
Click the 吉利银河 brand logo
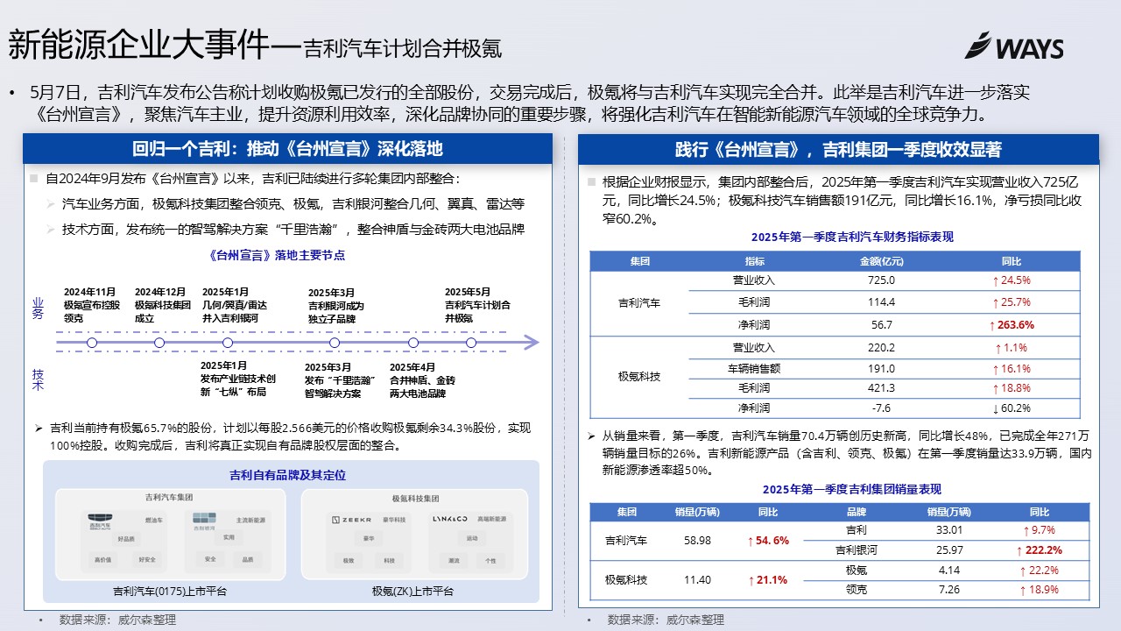click(203, 522)
